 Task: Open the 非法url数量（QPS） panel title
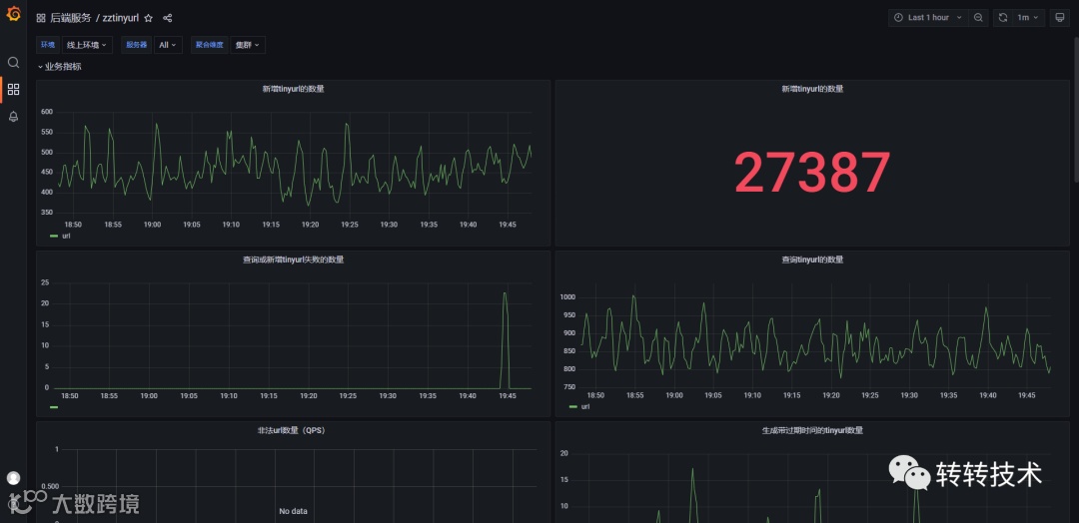(293, 431)
